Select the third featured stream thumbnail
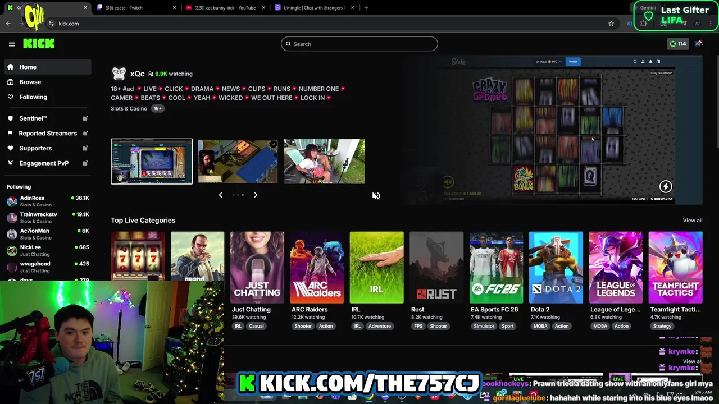This screenshot has height=404, width=719. point(324,162)
